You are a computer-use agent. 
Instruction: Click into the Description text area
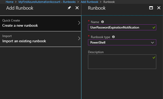pyautogui.click(x=122, y=62)
